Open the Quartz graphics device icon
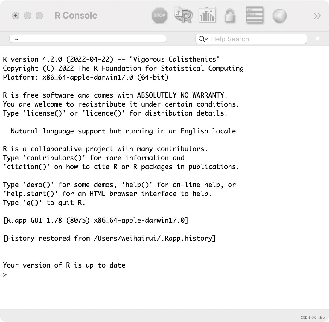Image resolution: width=329 pixels, height=322 pixels. pos(207,15)
